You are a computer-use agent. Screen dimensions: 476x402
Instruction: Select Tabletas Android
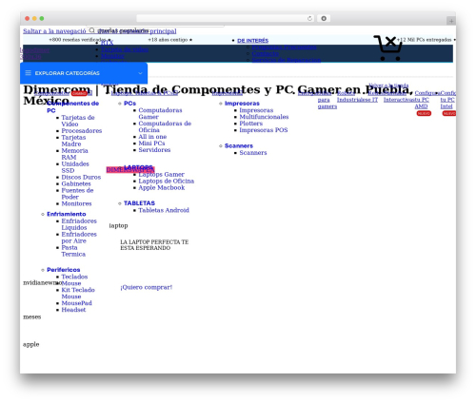164,210
